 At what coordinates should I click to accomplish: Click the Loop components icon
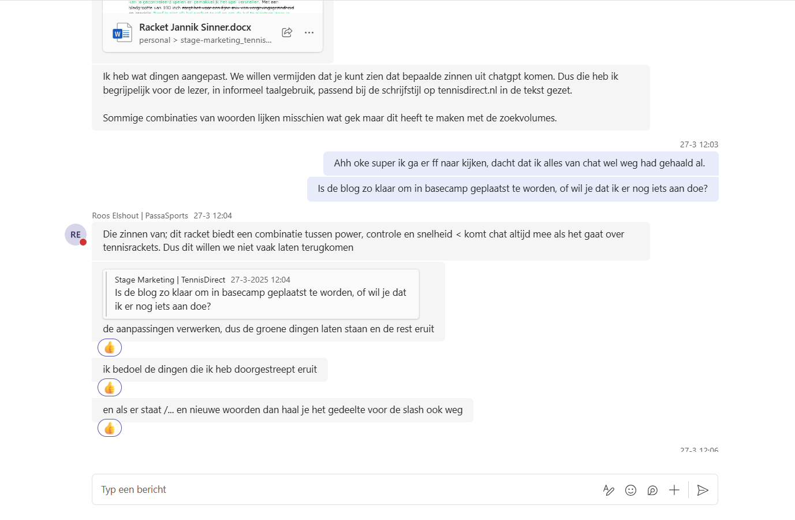652,490
